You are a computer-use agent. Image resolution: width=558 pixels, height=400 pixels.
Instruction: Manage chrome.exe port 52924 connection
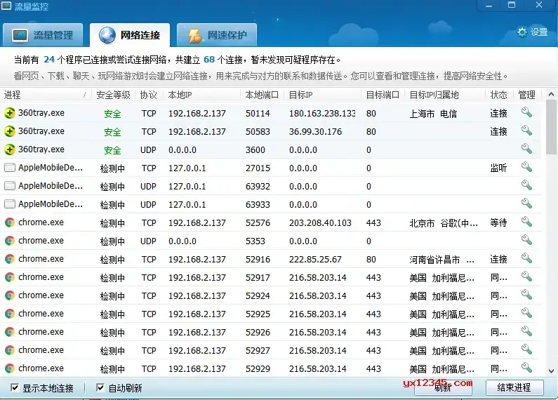tap(526, 295)
